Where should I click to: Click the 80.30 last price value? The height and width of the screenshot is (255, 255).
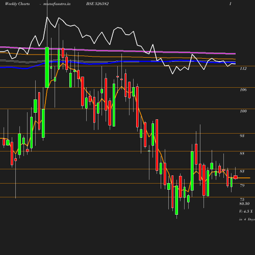(x=244, y=203)
